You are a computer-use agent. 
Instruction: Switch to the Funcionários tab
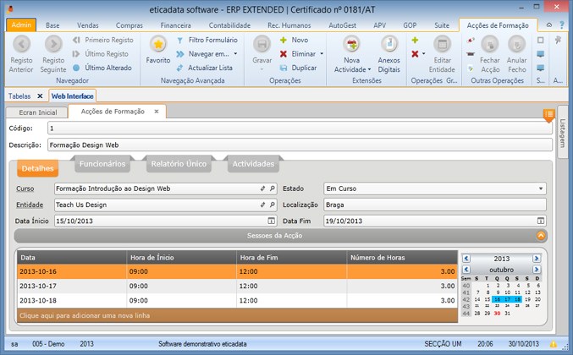pyautogui.click(x=102, y=164)
